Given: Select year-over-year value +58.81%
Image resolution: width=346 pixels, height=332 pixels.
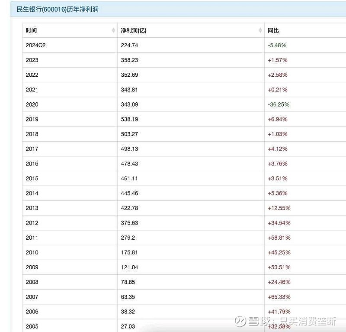Looking at the screenshot, I should click(279, 238).
